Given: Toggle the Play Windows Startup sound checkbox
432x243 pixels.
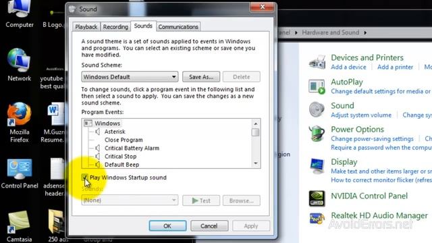Looking at the screenshot, I should 84,177.
